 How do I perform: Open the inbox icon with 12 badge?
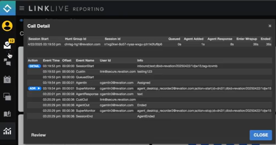tap(7, 45)
